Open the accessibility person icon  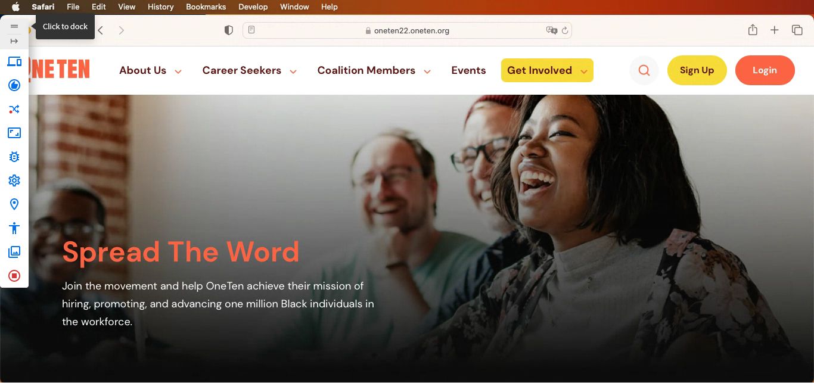click(x=14, y=228)
